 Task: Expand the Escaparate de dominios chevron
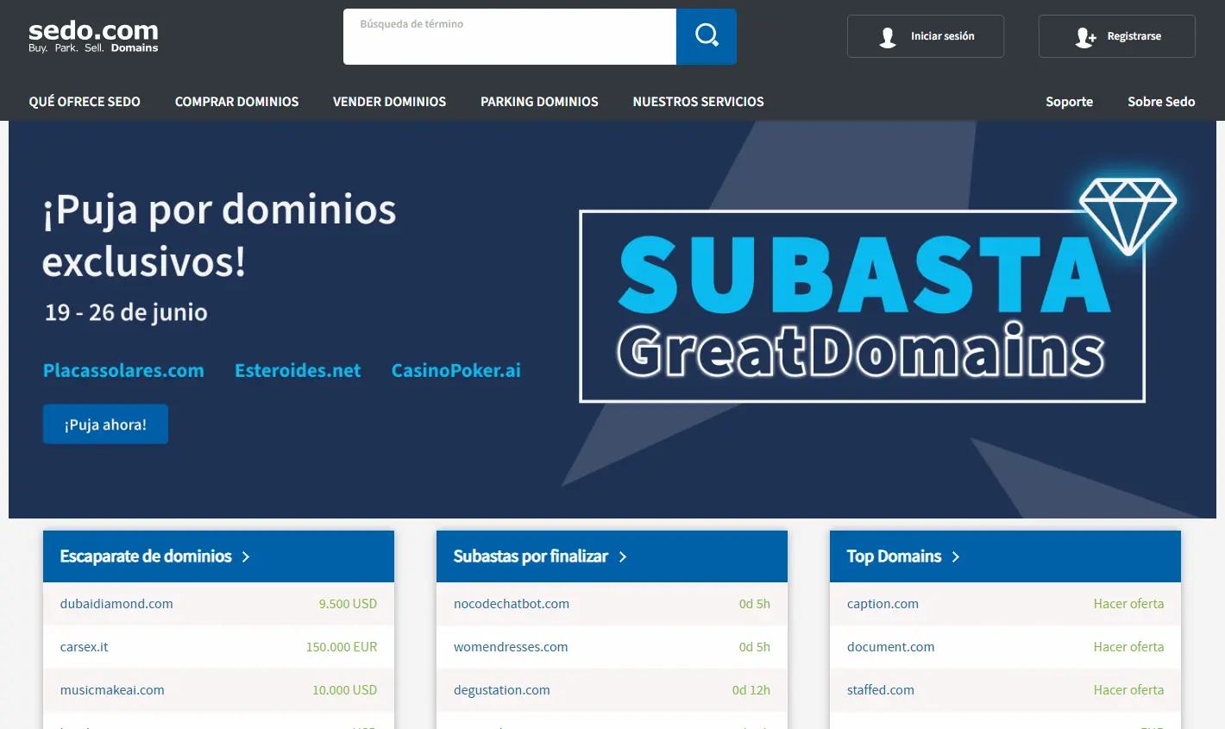[246, 556]
